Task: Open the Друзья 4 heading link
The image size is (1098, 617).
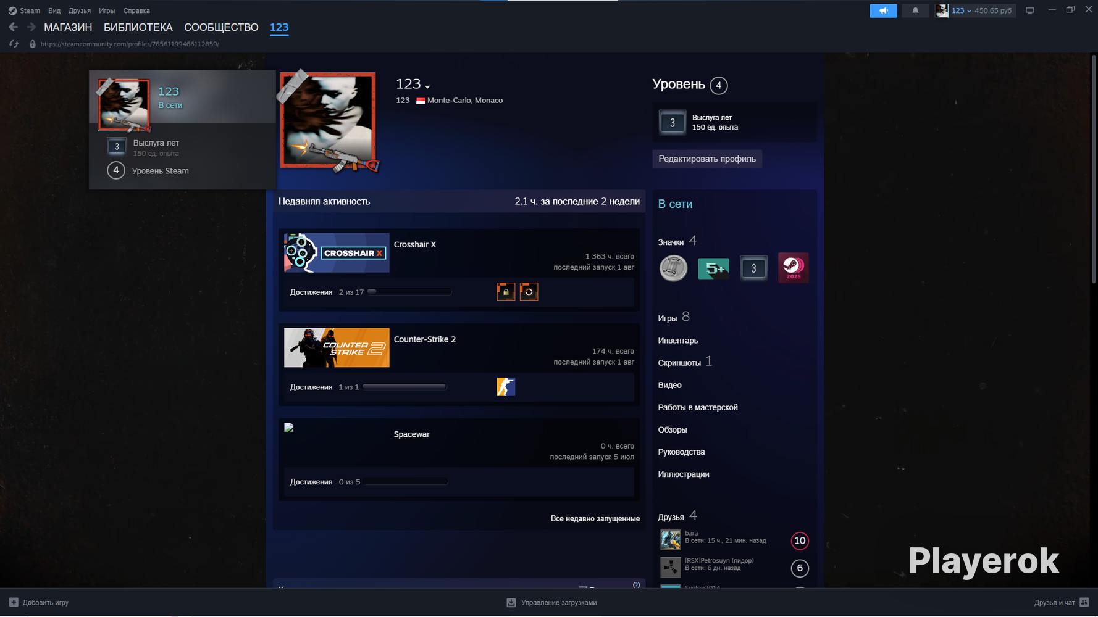Action: [x=677, y=516]
